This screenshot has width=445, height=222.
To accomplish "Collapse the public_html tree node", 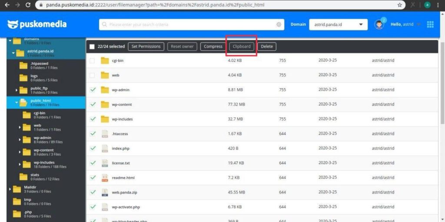I will pyautogui.click(x=17, y=103).
